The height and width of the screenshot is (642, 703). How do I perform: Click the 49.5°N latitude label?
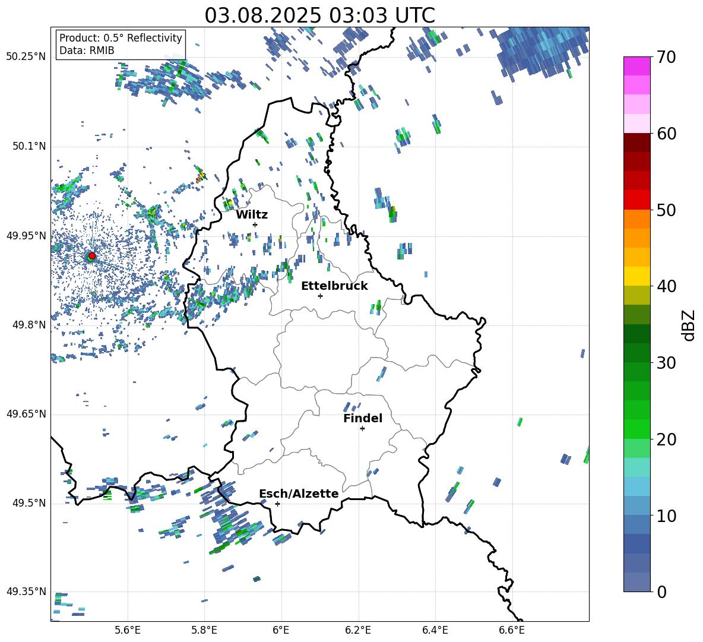click(29, 503)
